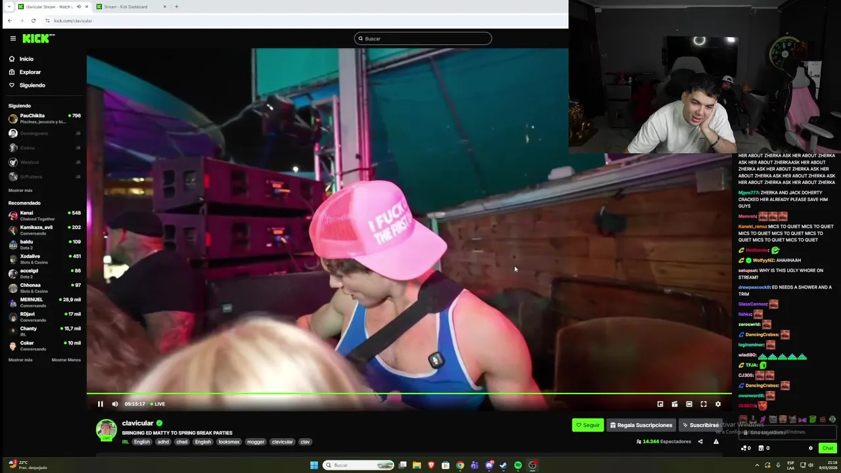Open the browser tab search dropdown

point(9,7)
